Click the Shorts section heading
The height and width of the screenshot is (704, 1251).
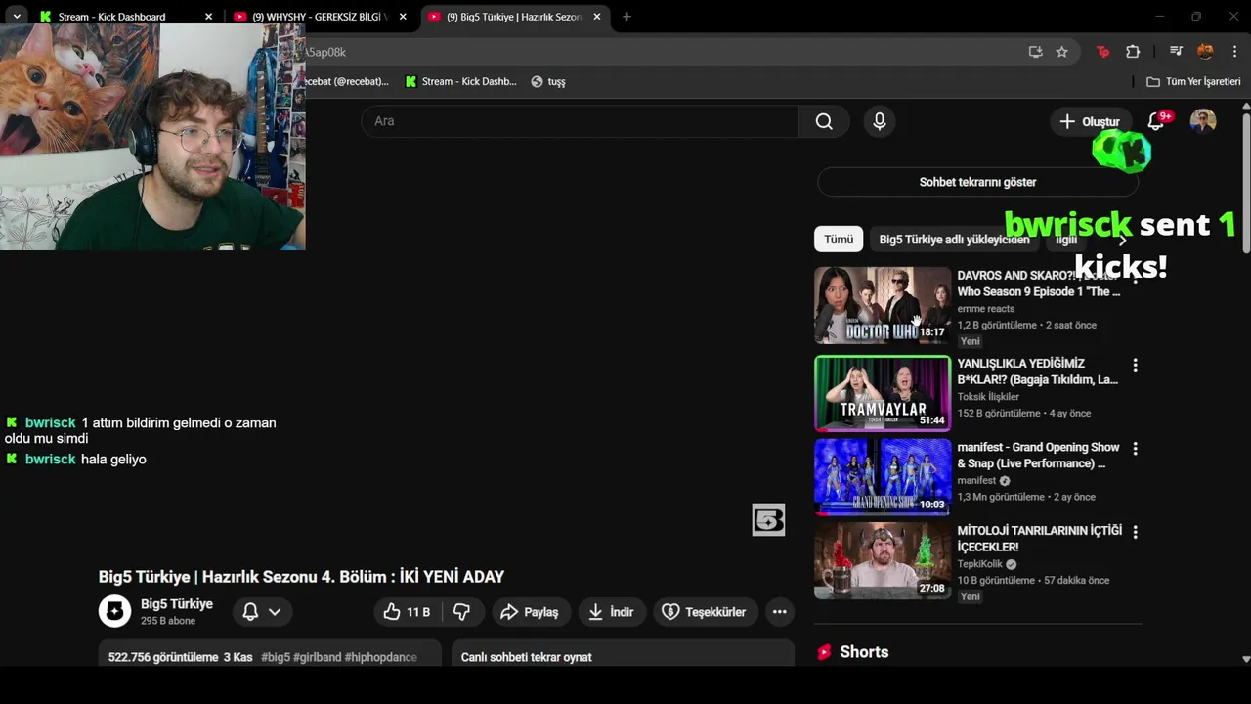(864, 652)
